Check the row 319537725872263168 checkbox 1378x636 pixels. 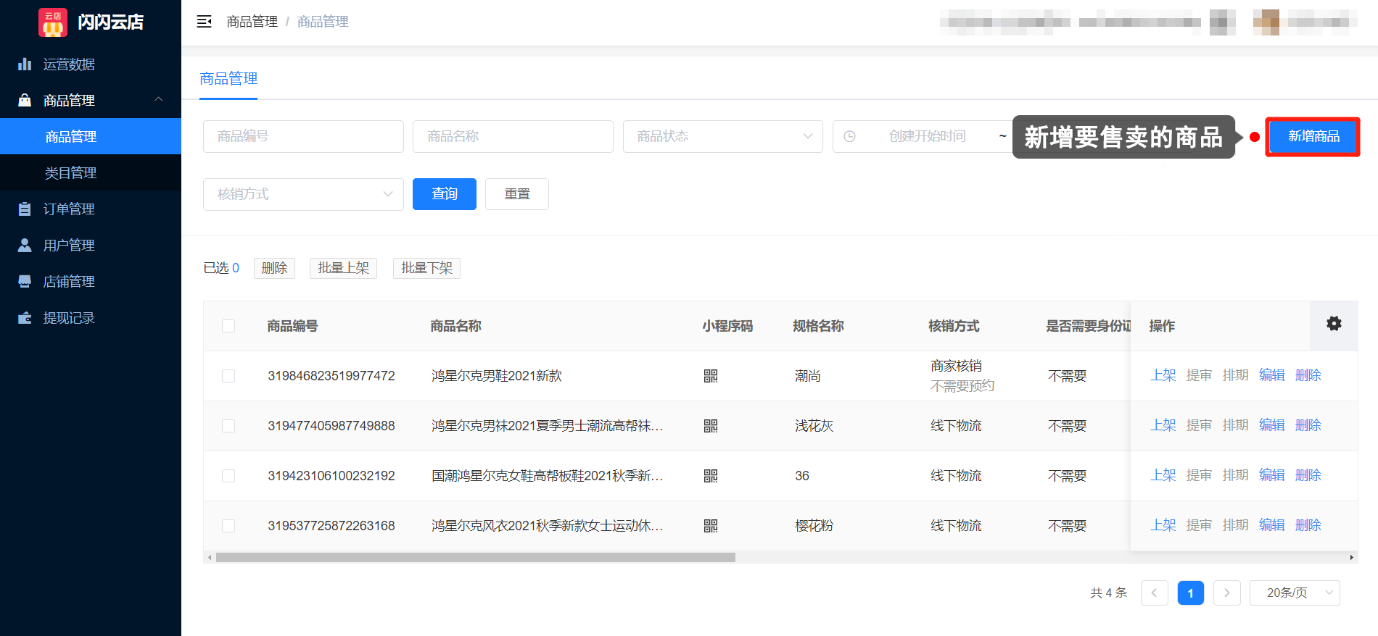[228, 526]
